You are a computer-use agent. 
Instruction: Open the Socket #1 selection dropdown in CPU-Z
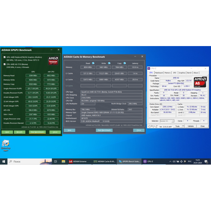[x=167, y=121]
